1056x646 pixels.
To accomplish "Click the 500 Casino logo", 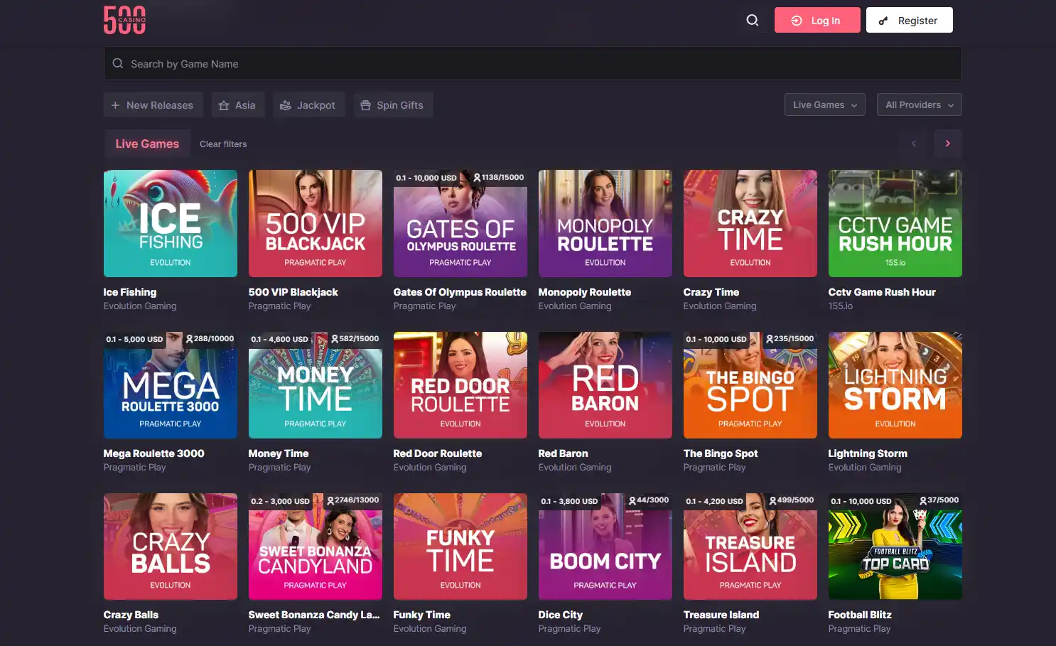I will (x=124, y=20).
